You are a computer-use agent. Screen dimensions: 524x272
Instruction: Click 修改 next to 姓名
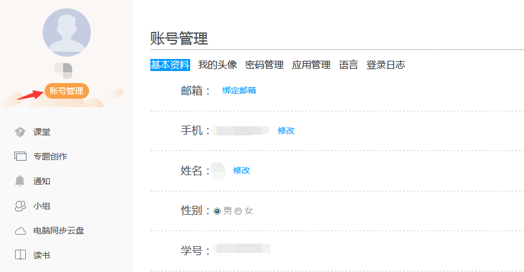[241, 170]
